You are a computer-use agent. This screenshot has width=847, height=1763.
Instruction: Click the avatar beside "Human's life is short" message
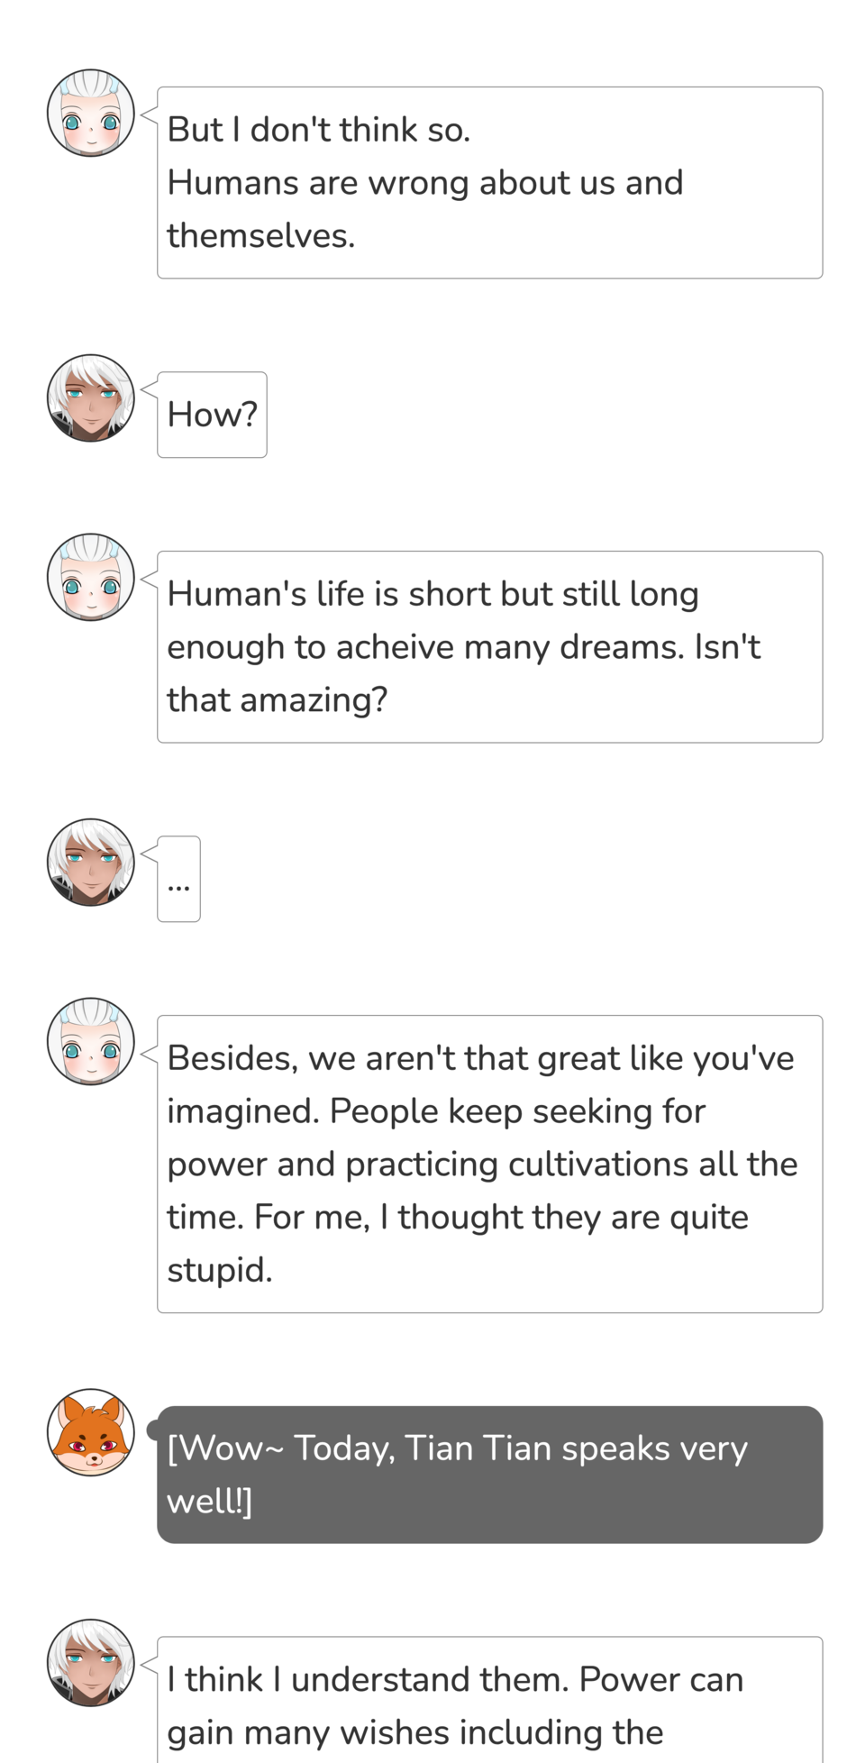coord(90,577)
